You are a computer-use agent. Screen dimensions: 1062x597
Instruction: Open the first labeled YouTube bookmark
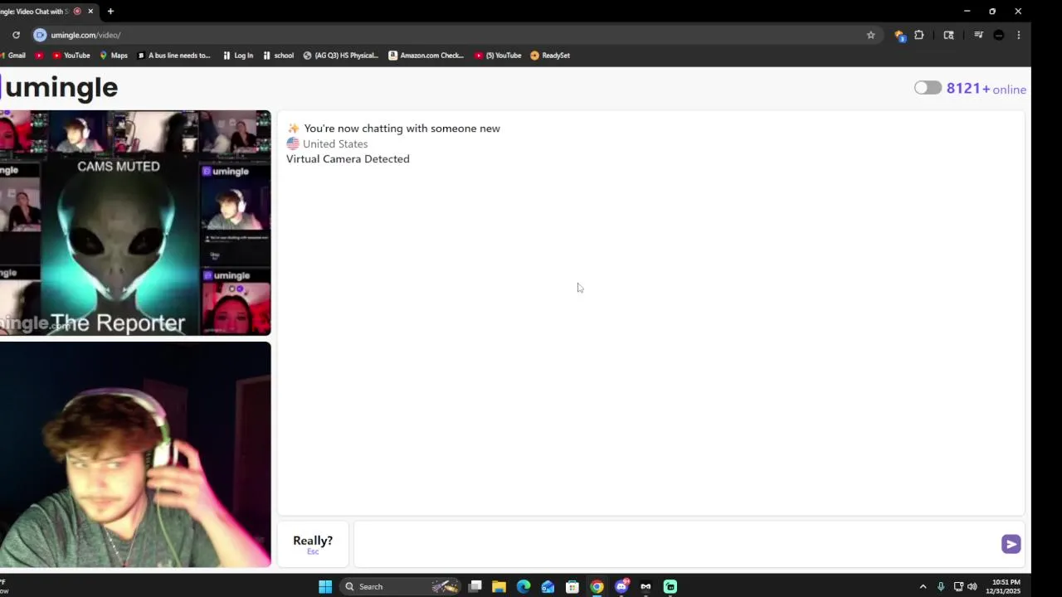coord(71,56)
